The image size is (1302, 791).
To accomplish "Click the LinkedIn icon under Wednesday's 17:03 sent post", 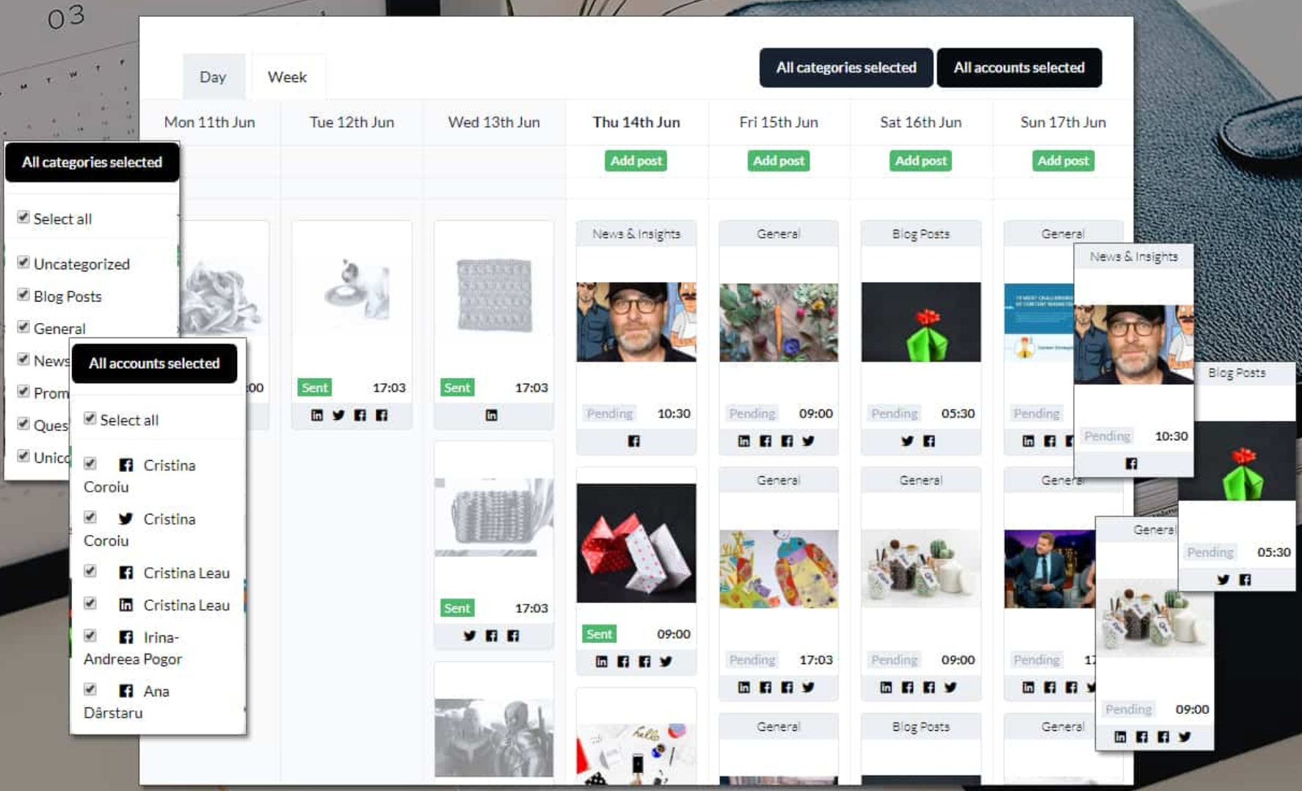I will click(x=493, y=415).
